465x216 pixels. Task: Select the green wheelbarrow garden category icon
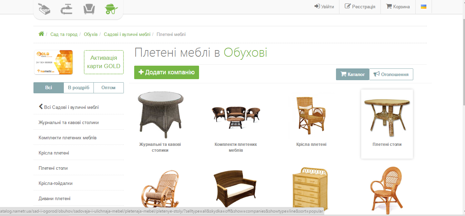[x=111, y=8]
